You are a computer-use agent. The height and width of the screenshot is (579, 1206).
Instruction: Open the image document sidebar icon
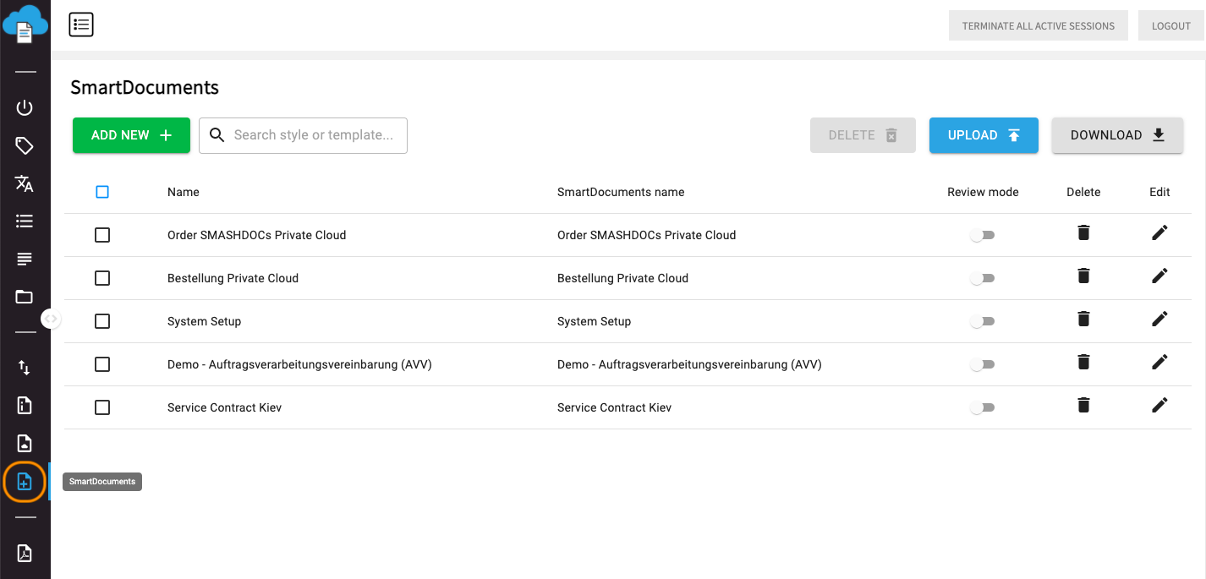25,444
